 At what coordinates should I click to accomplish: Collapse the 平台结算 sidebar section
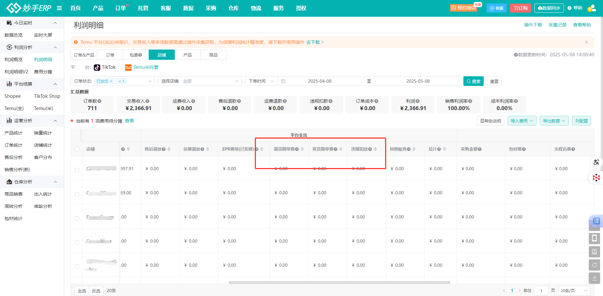55,84
